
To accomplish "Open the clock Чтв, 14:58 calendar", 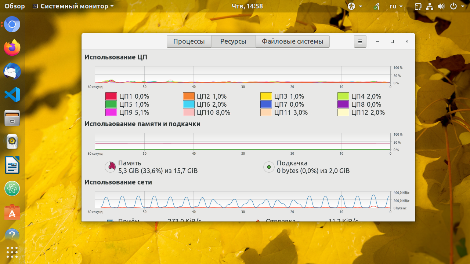I will coord(247,6).
